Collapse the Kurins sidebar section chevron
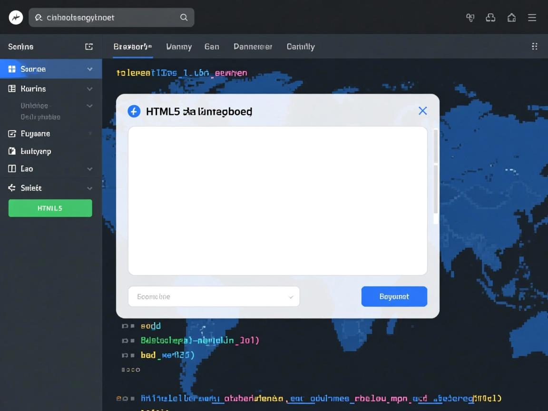 (x=89, y=88)
